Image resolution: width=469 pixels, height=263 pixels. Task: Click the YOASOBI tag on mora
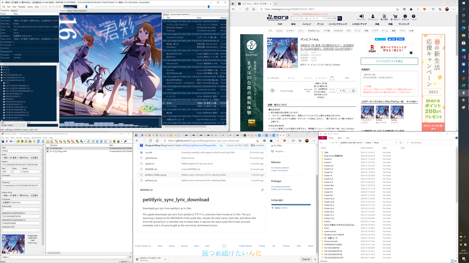(x=338, y=31)
